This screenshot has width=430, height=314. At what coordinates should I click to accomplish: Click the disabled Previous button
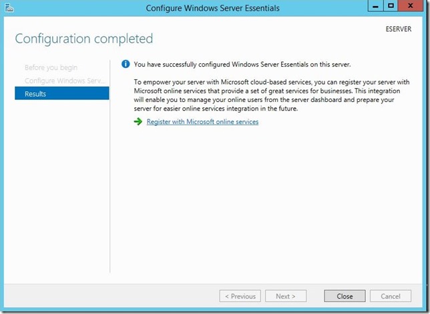tap(240, 296)
